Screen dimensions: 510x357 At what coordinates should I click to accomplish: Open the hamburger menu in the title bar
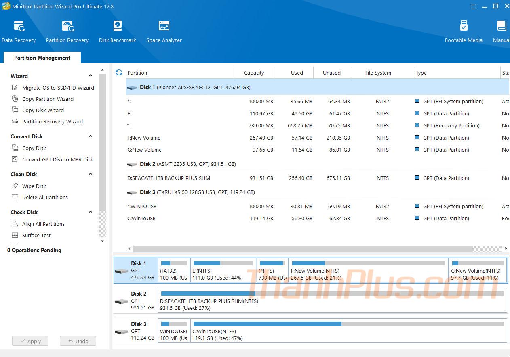click(x=473, y=6)
